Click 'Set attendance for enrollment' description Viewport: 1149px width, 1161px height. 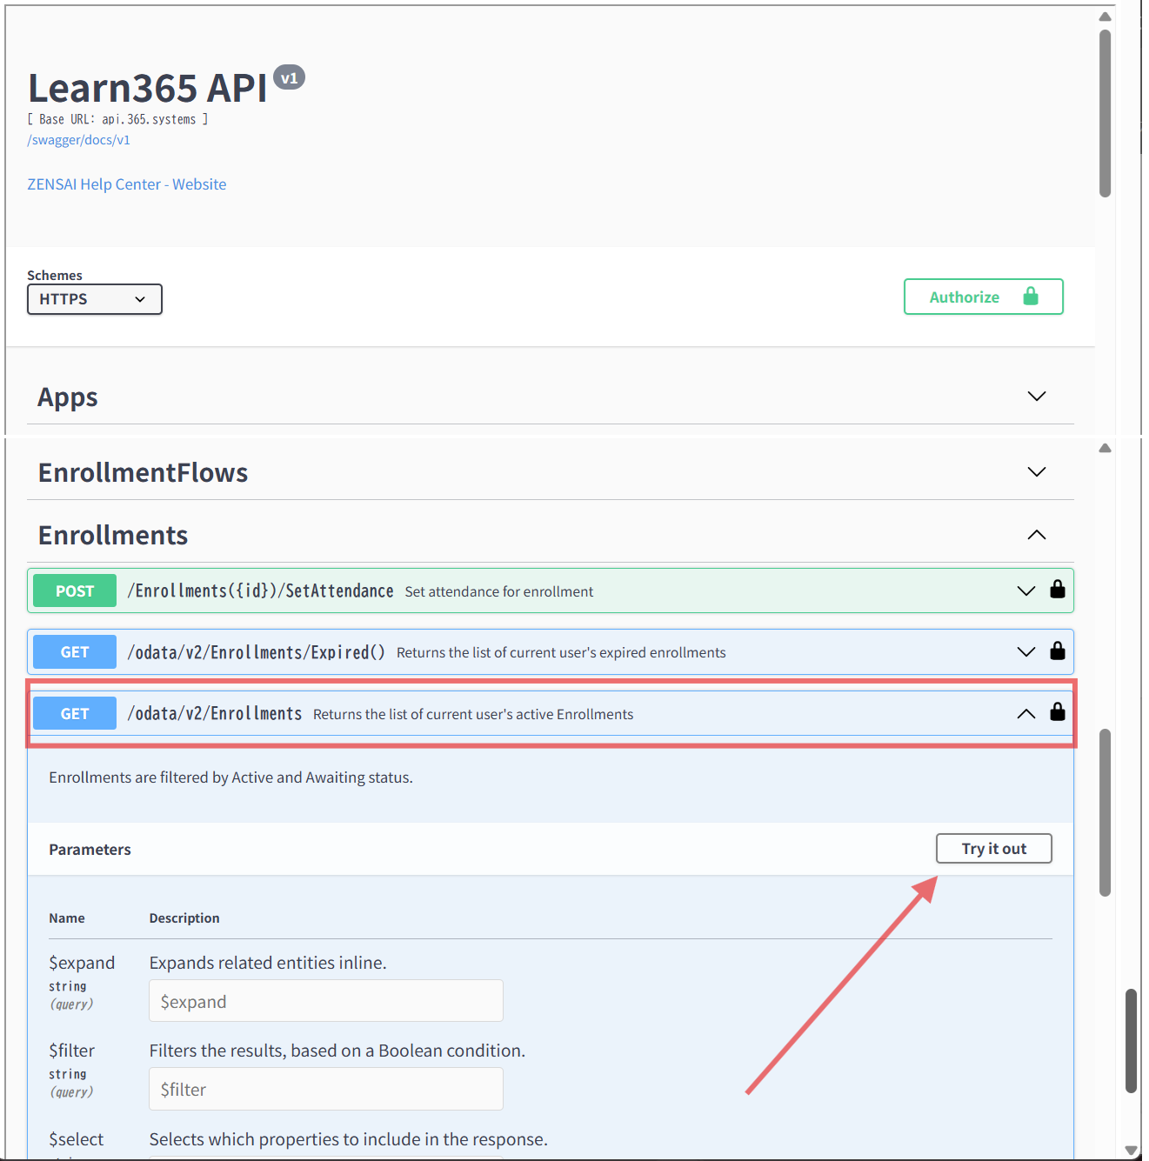tap(499, 591)
